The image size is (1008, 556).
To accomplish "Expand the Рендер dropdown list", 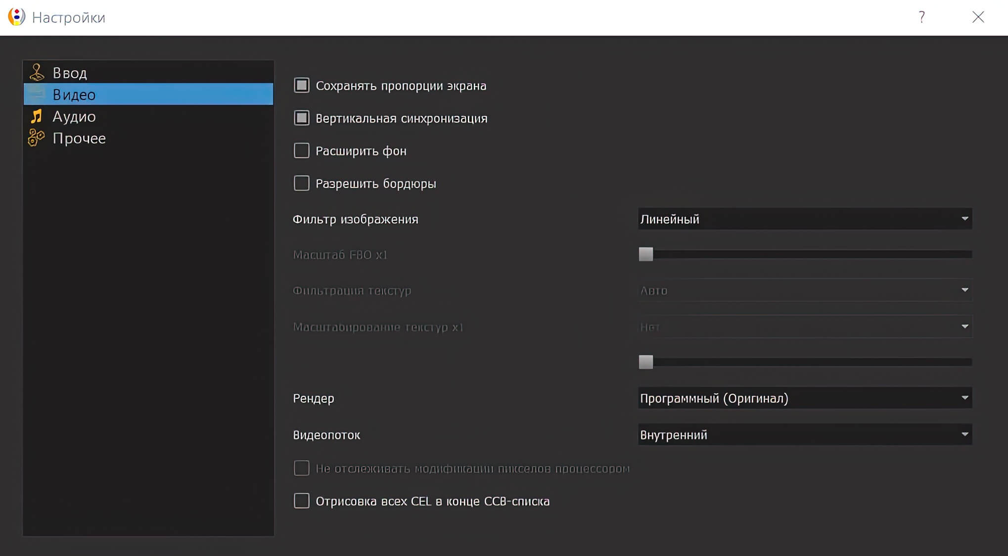I will pos(805,398).
